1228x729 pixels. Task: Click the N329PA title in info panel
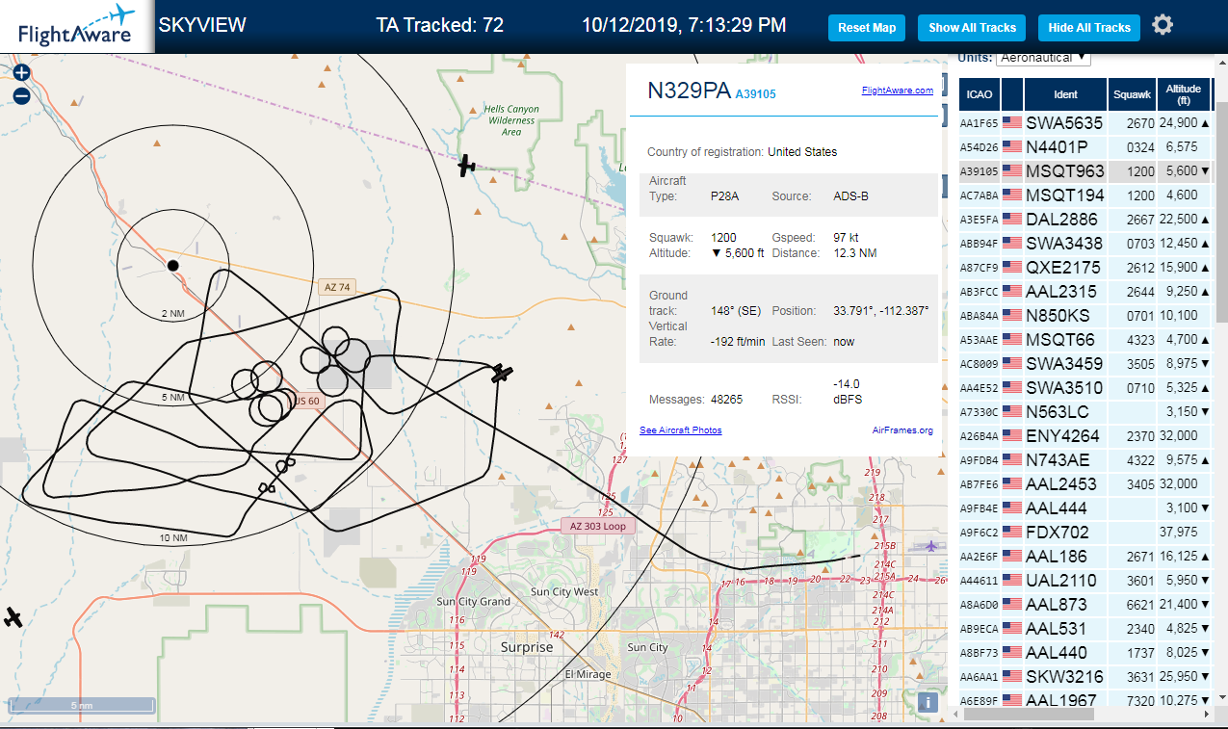coord(689,91)
